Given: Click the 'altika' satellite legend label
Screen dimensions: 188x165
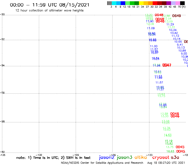Looking at the screenshot, I should point(141,157).
